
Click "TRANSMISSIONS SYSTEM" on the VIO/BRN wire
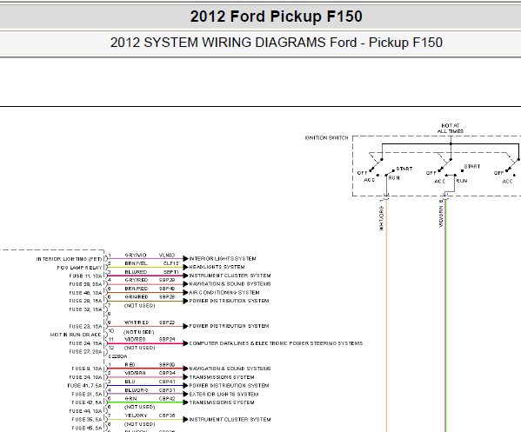(222, 377)
